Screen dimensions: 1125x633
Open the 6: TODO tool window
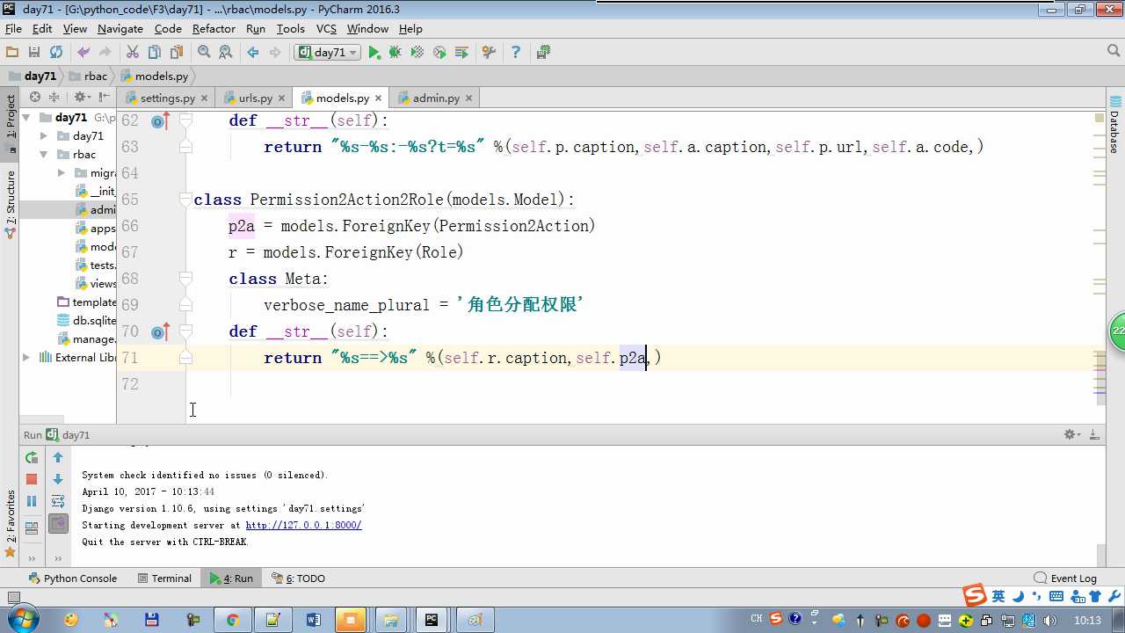pyautogui.click(x=298, y=578)
